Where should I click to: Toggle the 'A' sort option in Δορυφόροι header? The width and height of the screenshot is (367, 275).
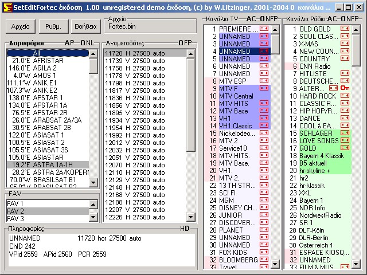point(67,43)
